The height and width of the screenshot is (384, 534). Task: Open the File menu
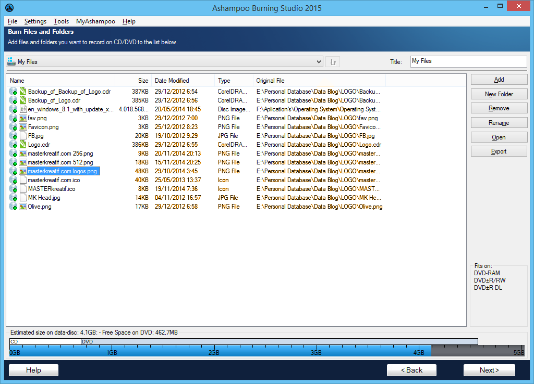pyautogui.click(x=13, y=21)
